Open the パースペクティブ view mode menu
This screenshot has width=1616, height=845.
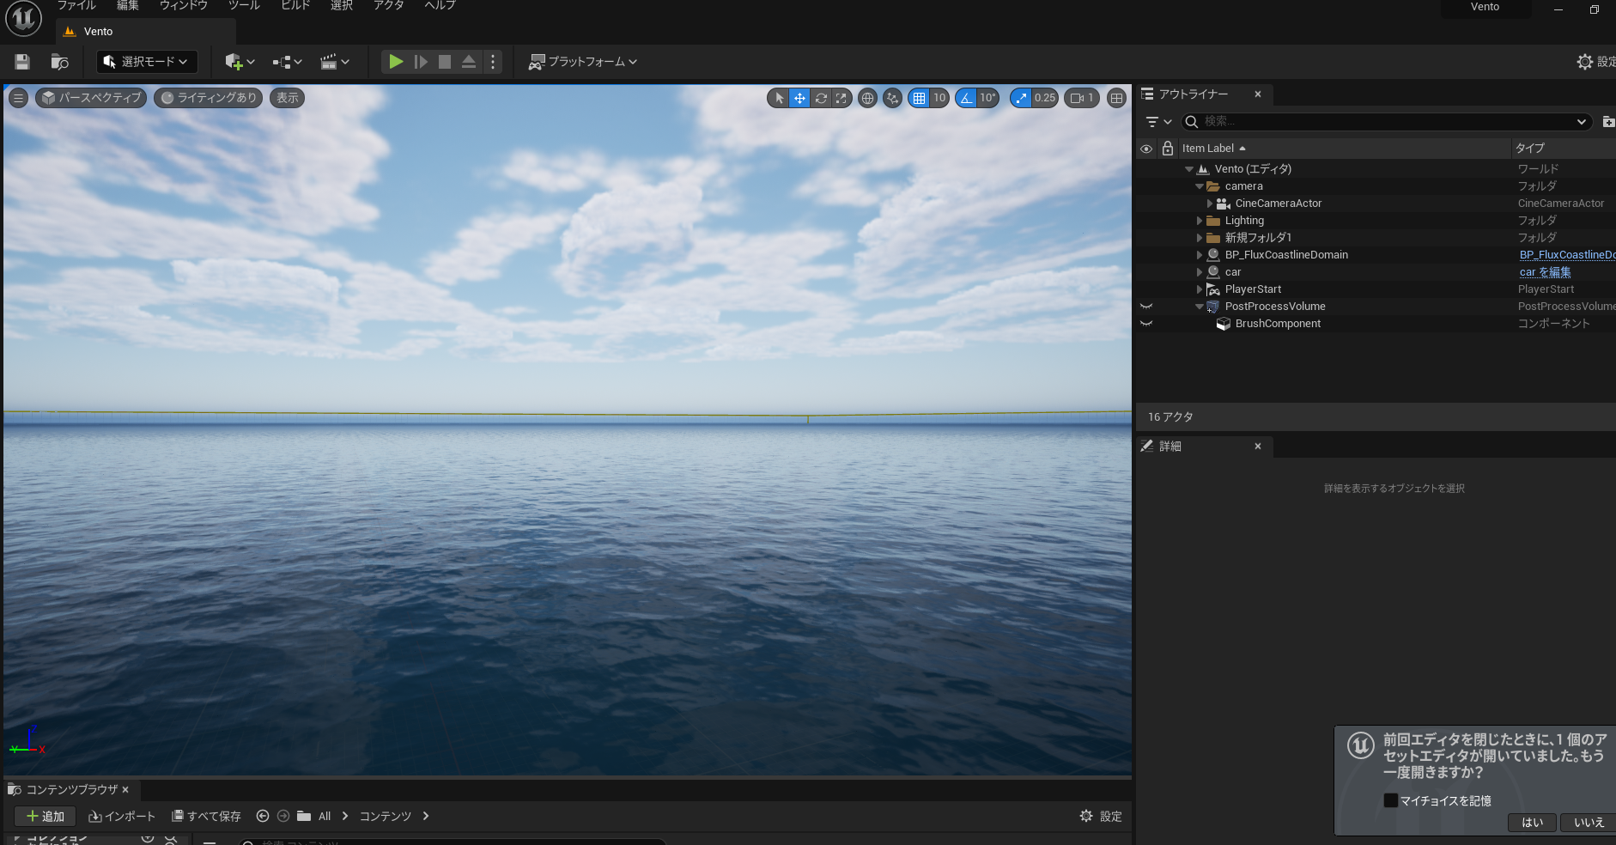(x=91, y=98)
